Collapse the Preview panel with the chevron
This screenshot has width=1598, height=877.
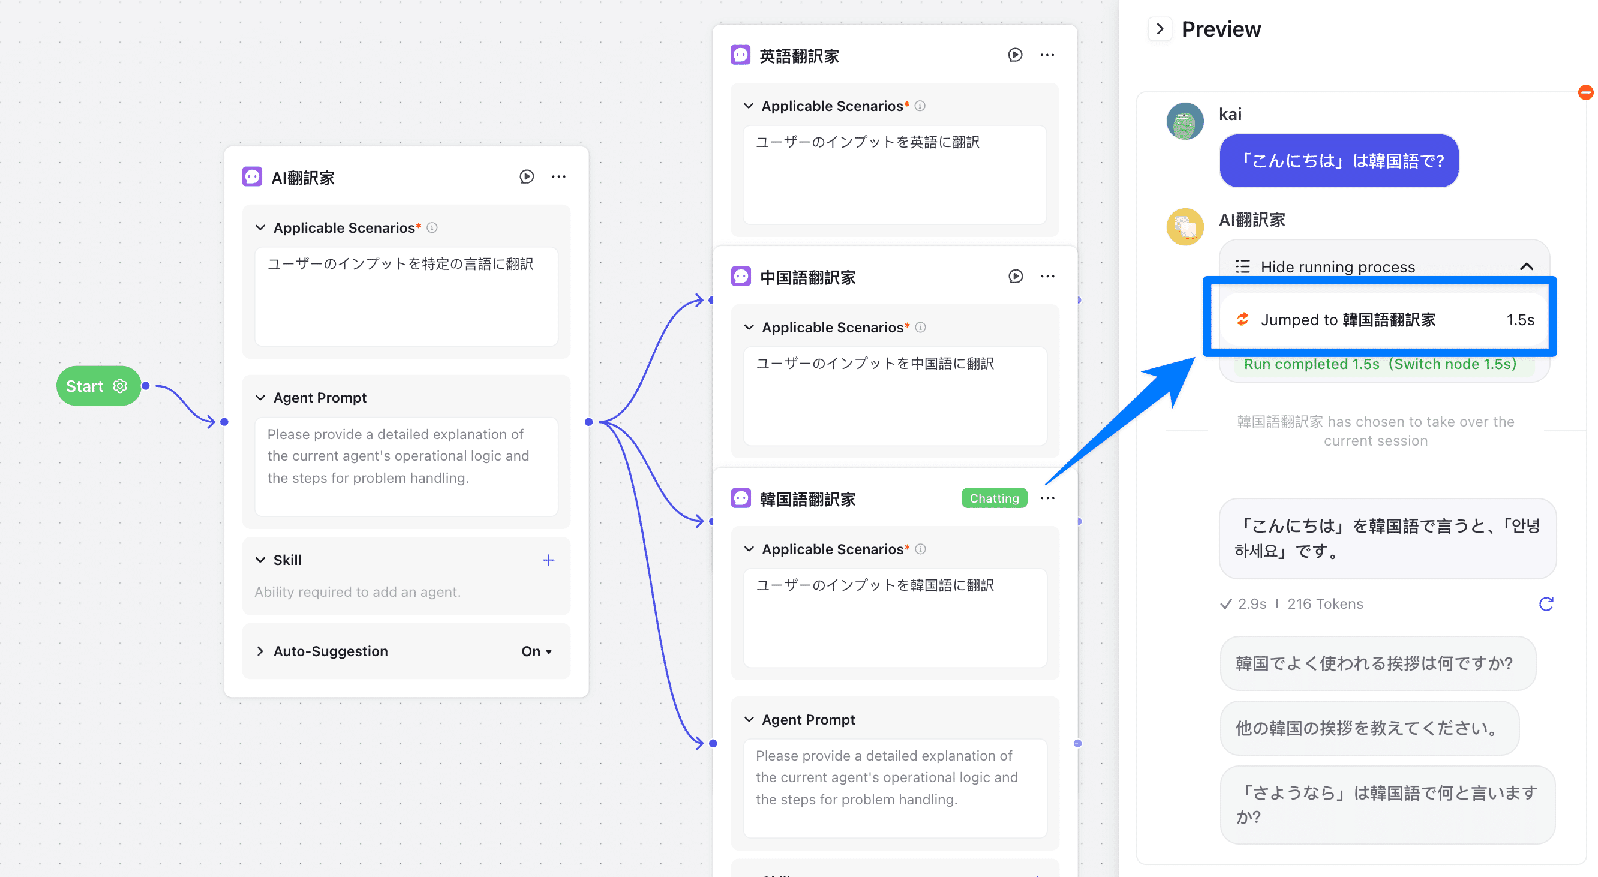[1160, 29]
